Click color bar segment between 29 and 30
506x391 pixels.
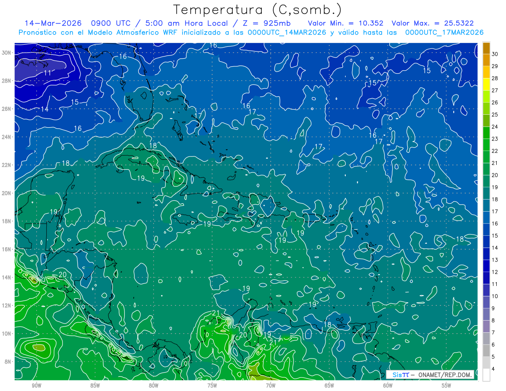(x=486, y=60)
